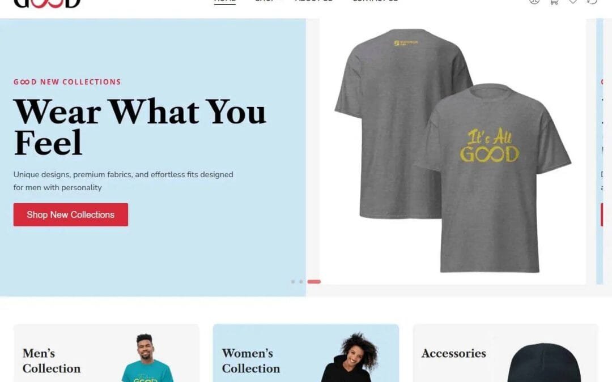
Task: Open the About Us nav link
Action: click(x=314, y=1)
